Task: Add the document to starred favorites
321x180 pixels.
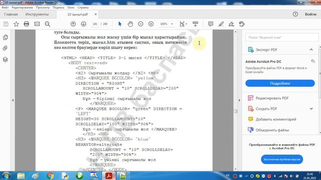Action: (16, 24)
